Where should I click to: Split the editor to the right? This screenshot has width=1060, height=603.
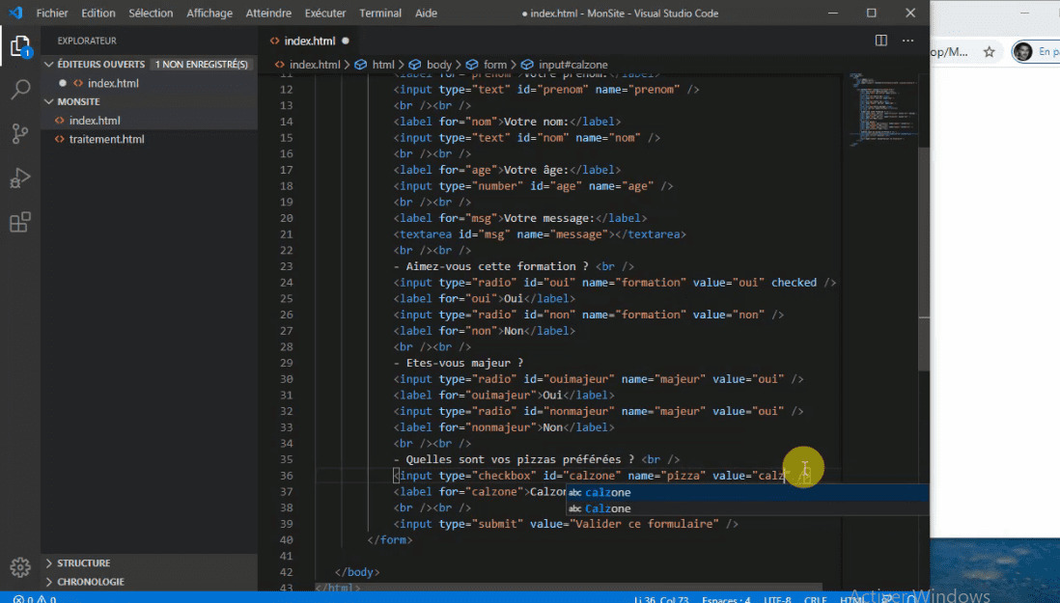pos(880,41)
